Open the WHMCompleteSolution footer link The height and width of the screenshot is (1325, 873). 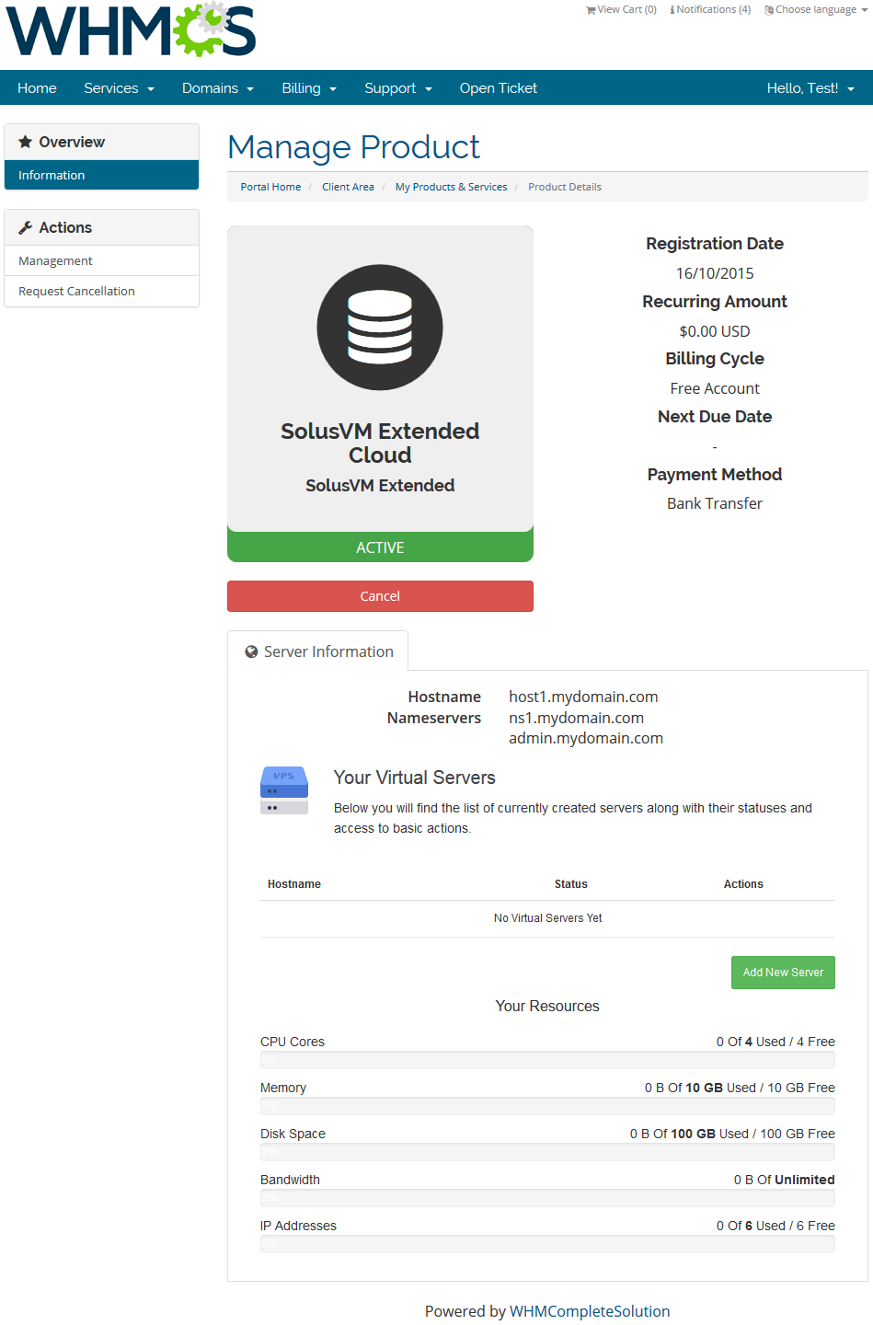point(590,1311)
